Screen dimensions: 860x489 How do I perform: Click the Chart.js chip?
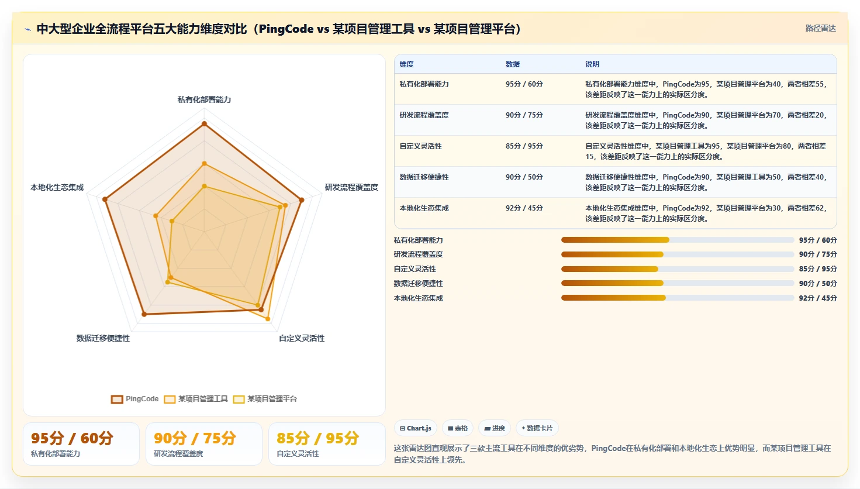pyautogui.click(x=416, y=428)
